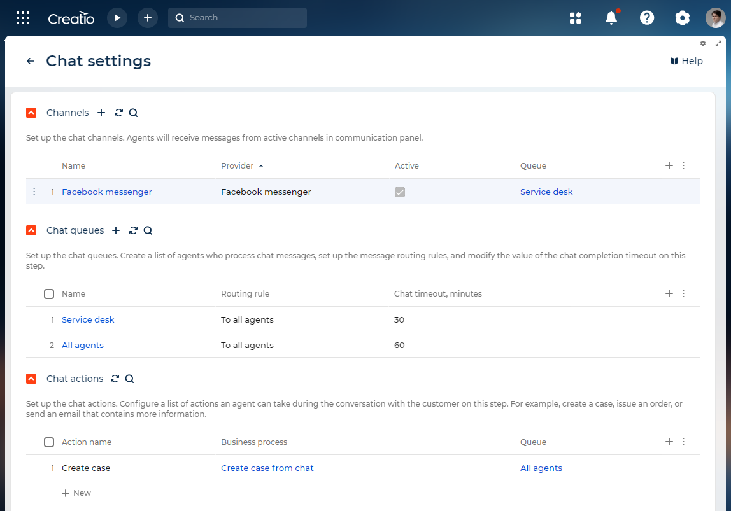Click the fullscreen expand icon

click(718, 43)
